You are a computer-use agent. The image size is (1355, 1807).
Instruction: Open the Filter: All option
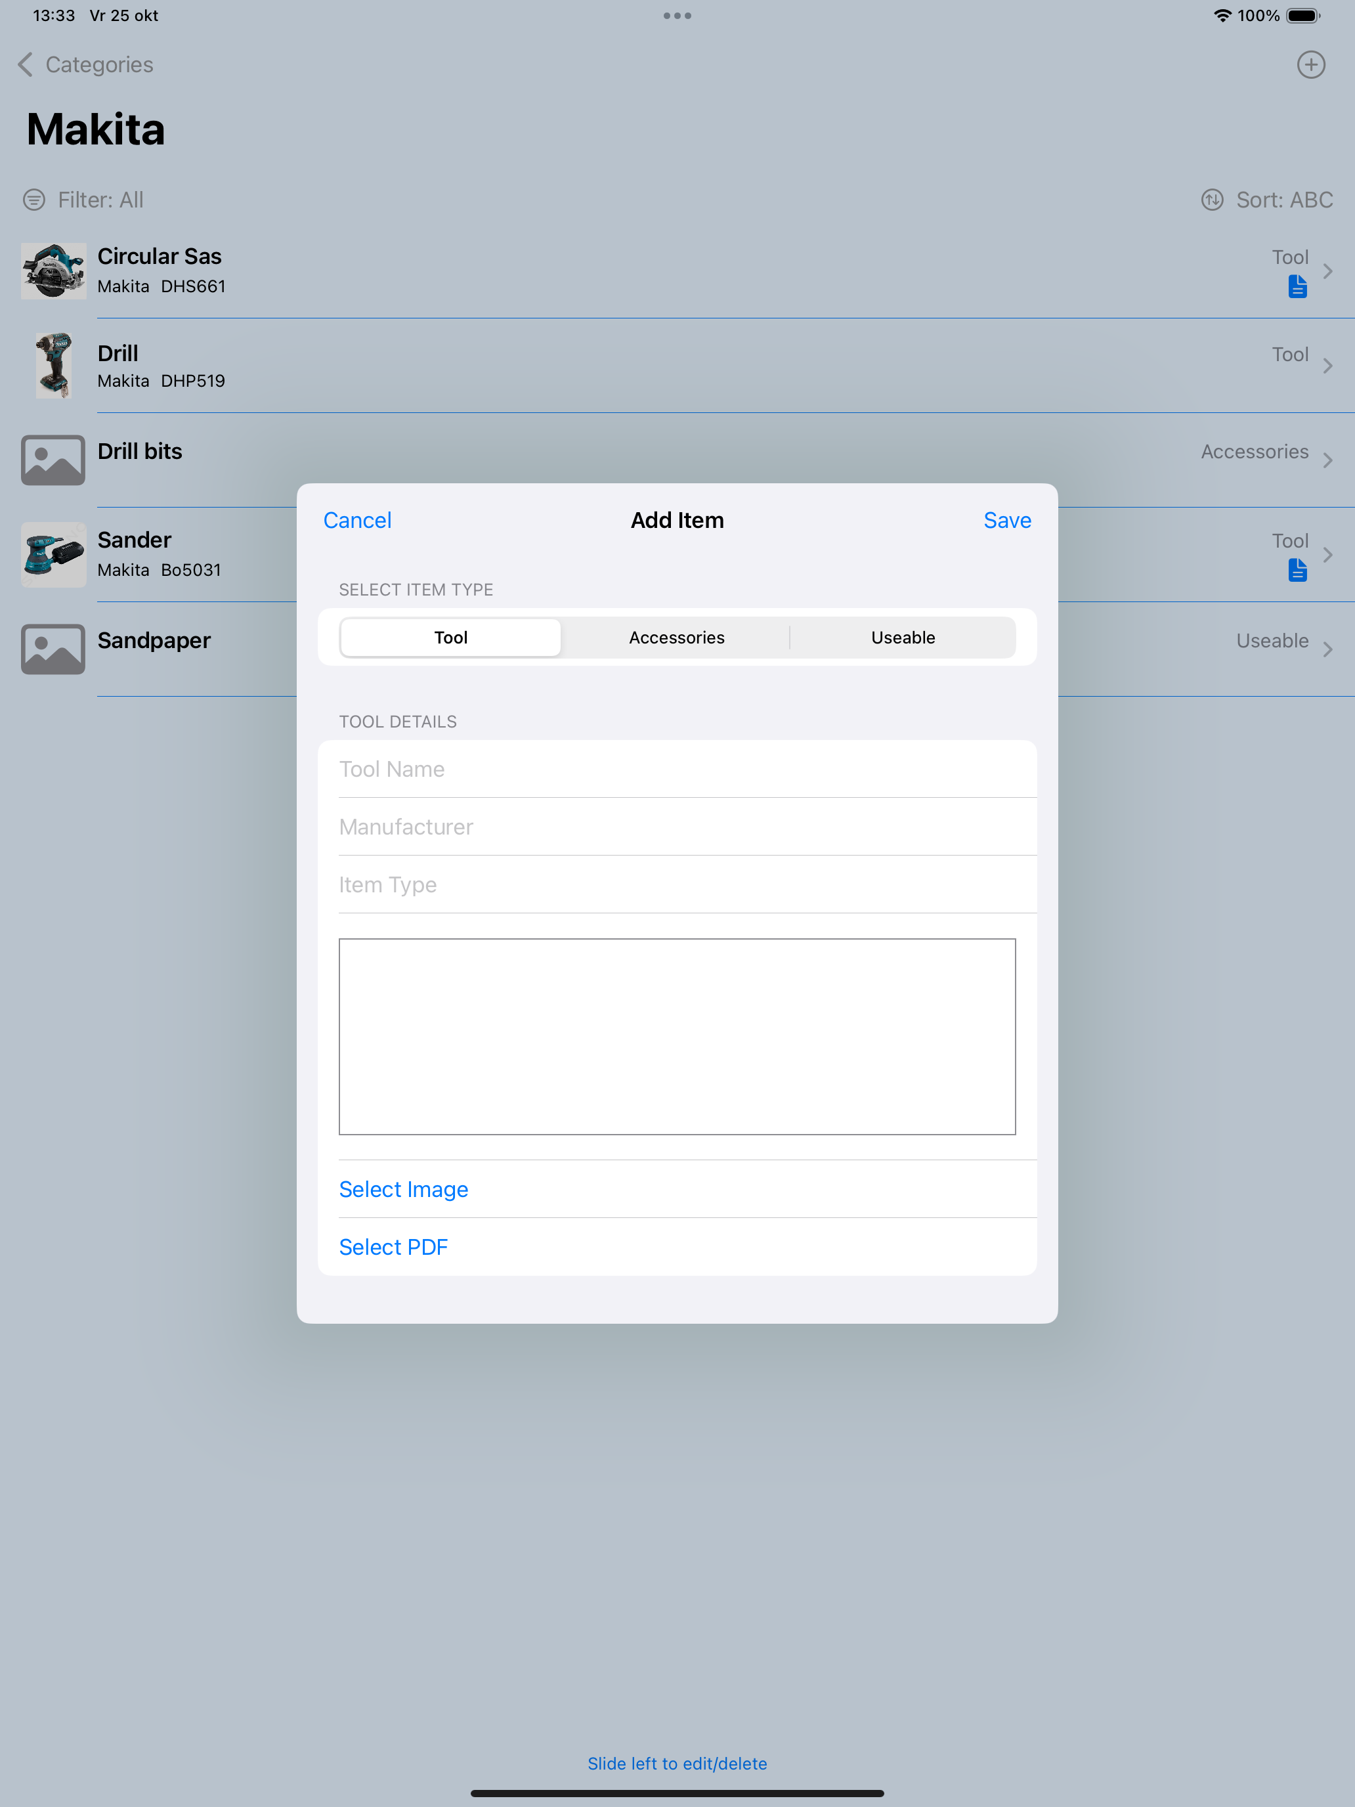[83, 200]
